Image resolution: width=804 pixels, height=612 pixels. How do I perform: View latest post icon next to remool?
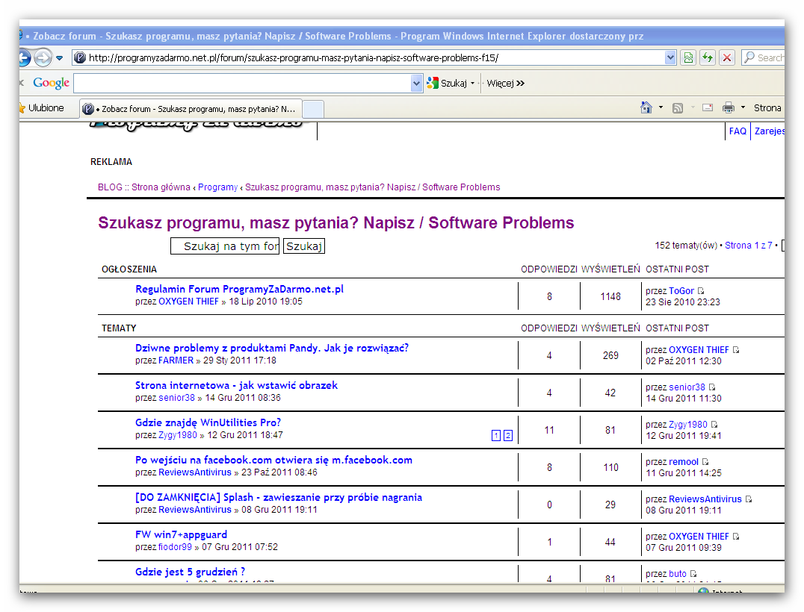click(705, 462)
